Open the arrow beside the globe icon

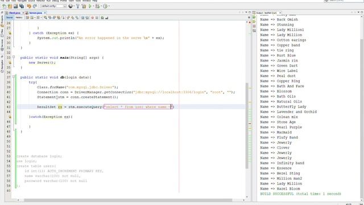(x=74, y=6)
